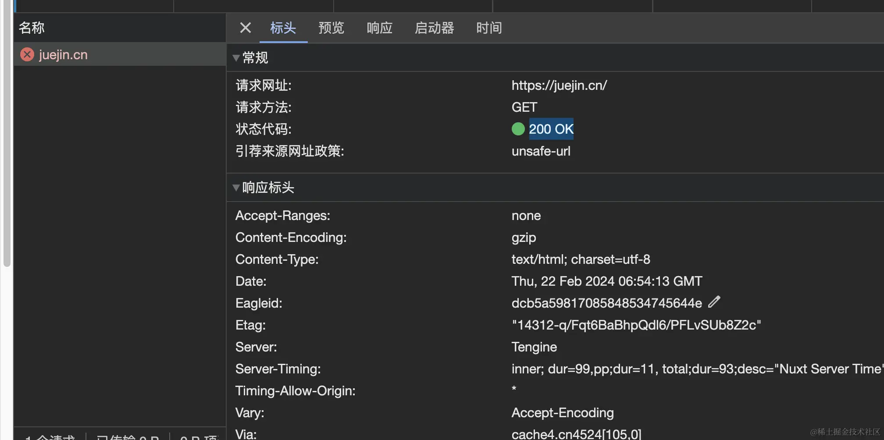The width and height of the screenshot is (884, 440).
Task: Click the unsafe-url referrer policy value
Action: pos(541,151)
